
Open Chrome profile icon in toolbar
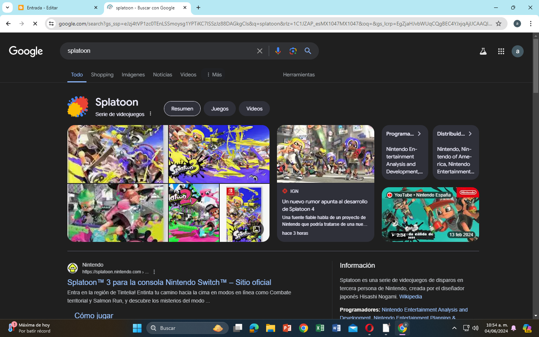[517, 24]
